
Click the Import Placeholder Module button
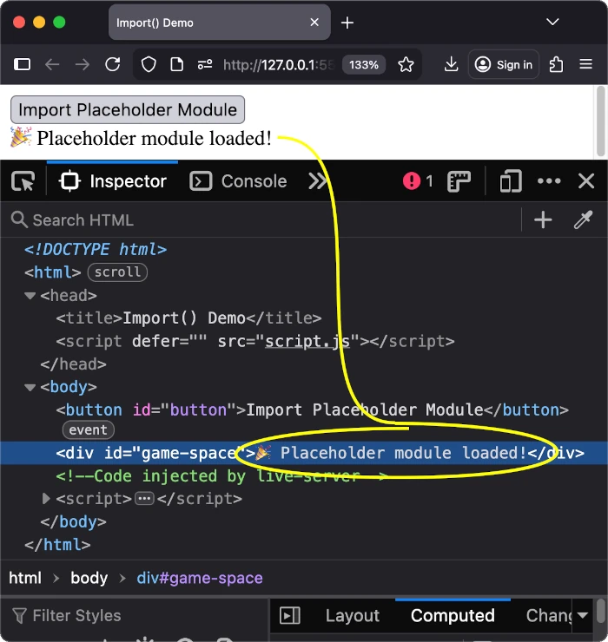128,109
